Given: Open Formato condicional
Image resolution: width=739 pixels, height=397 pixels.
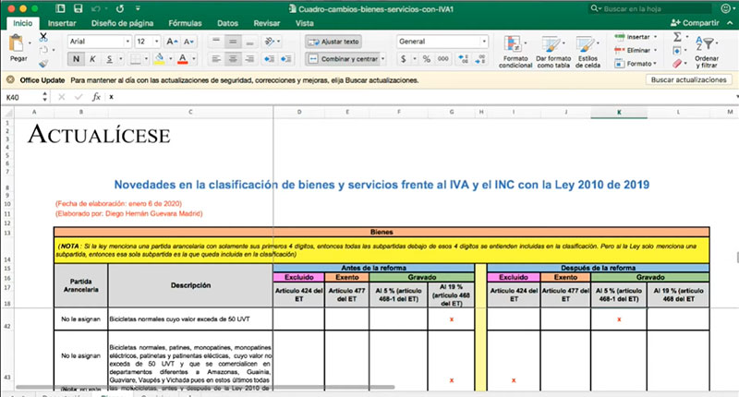Looking at the screenshot, I should [x=515, y=52].
